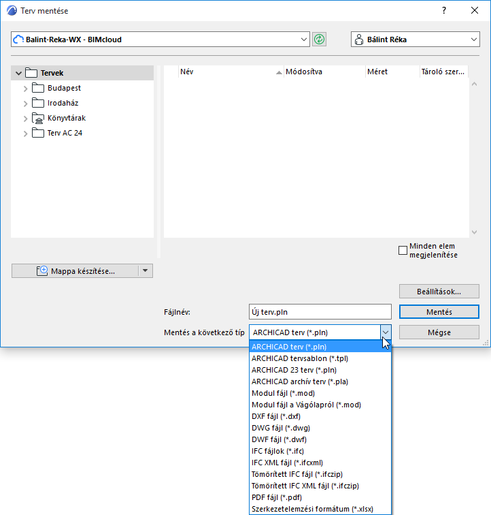
Task: Select the Terv AC 24 tree item label
Action: (x=65, y=133)
